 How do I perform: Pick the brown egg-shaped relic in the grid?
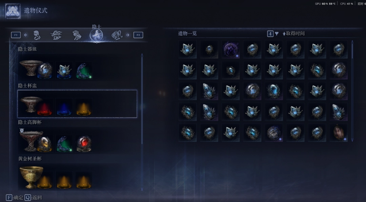(339, 133)
